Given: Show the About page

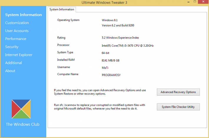Looking at the screenshot, I should [x=10, y=71].
